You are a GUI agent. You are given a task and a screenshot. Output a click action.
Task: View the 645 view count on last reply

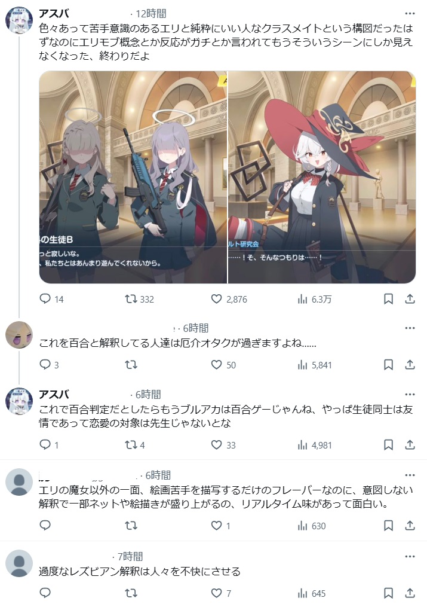point(312,593)
